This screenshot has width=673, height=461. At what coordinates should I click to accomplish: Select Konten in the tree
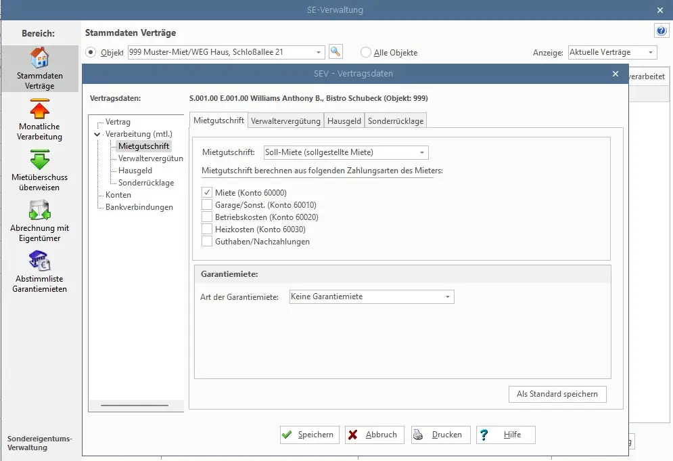point(118,195)
